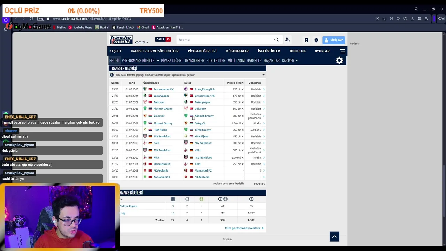Switch to the Başarılar tab
The image size is (446, 251).
tap(272, 61)
